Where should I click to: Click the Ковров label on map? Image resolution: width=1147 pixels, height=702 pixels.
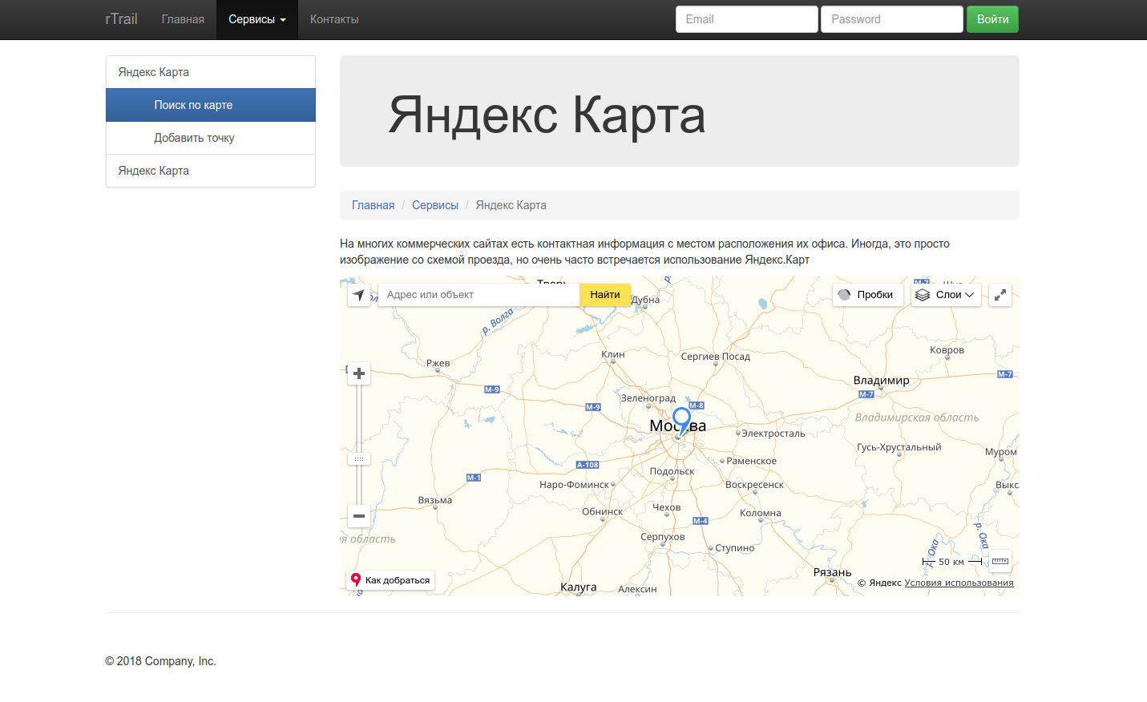point(947,350)
